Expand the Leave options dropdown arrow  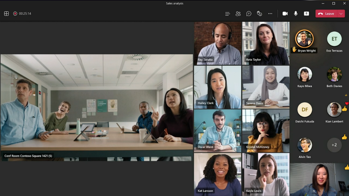[341, 14]
